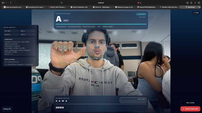
Task: Switch to Métodos de pago tab
Action: 125,7
